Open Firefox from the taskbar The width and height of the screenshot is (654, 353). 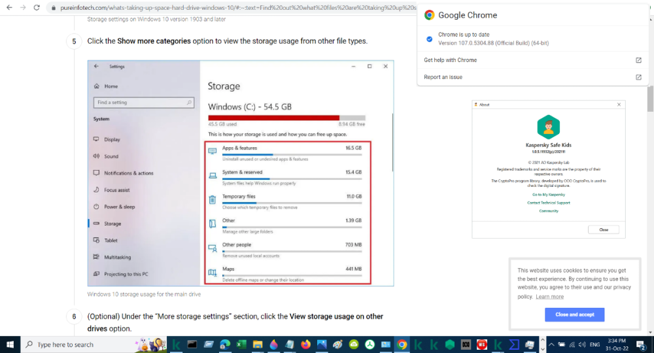pyautogui.click(x=305, y=345)
